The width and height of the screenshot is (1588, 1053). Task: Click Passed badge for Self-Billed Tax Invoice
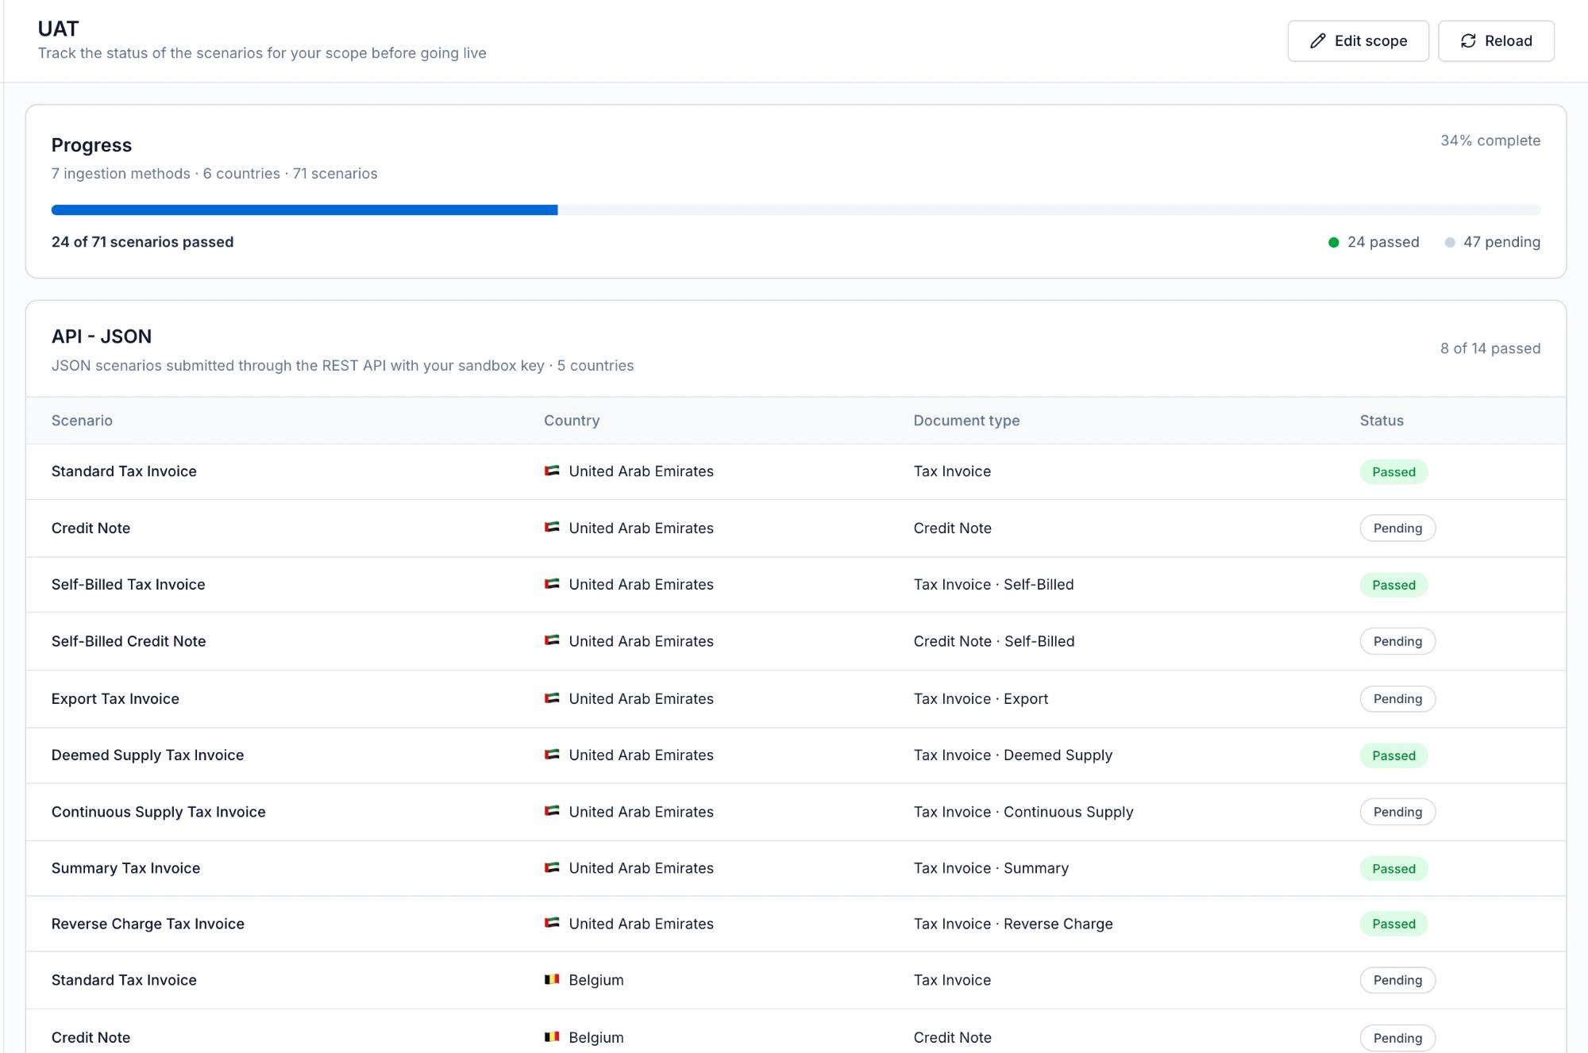(1393, 585)
